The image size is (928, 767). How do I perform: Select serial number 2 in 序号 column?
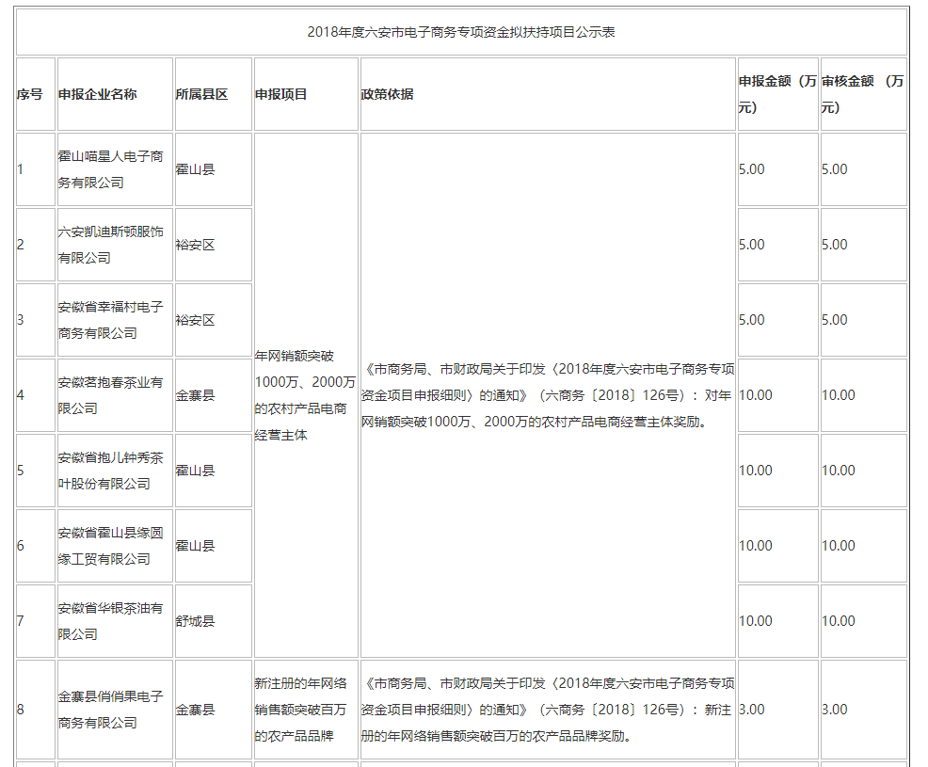click(20, 245)
